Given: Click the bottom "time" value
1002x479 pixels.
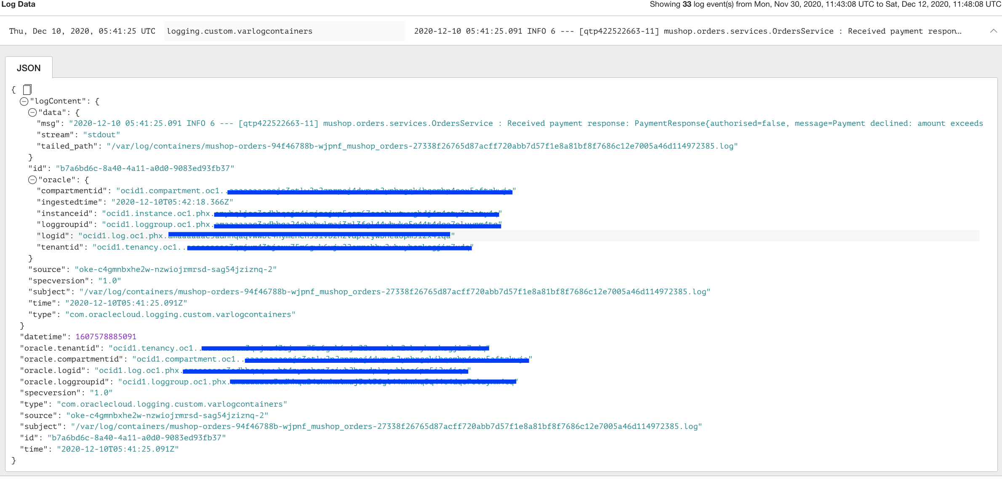Looking at the screenshot, I should click(x=117, y=449).
